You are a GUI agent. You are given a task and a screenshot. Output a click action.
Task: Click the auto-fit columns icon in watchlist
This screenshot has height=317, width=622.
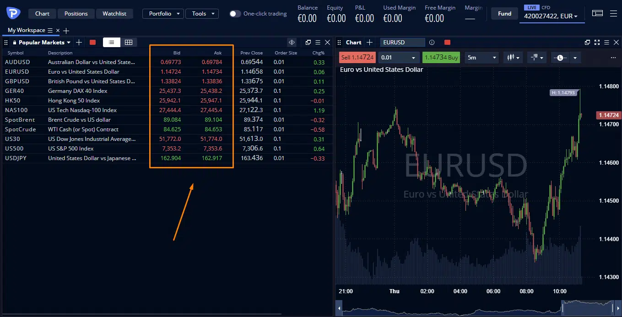pos(292,42)
